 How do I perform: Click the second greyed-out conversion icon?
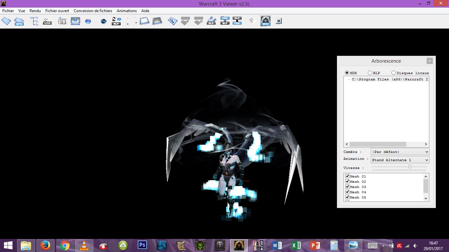point(198,21)
